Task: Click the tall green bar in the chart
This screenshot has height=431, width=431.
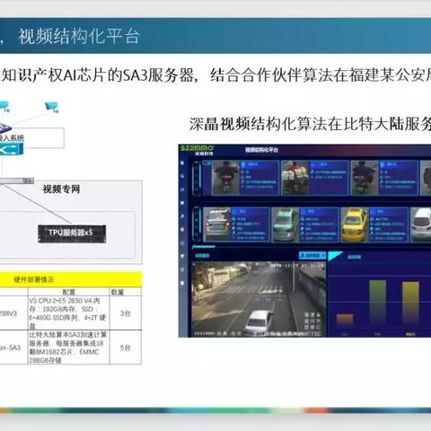Action: click(x=378, y=303)
